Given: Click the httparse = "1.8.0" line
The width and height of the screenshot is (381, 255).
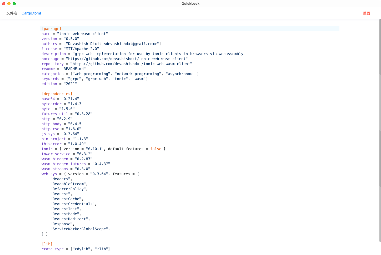Looking at the screenshot, I should pyautogui.click(x=62, y=129).
